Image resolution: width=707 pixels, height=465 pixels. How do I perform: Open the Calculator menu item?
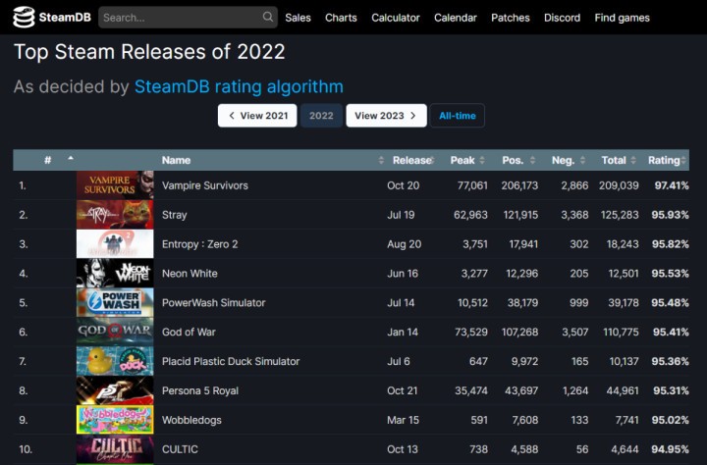coord(396,18)
